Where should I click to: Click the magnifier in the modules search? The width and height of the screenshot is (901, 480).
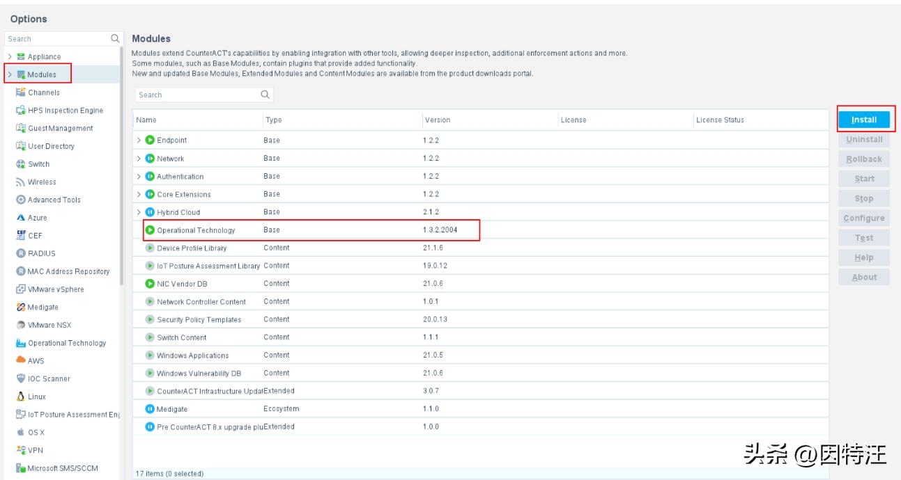pyautogui.click(x=265, y=94)
